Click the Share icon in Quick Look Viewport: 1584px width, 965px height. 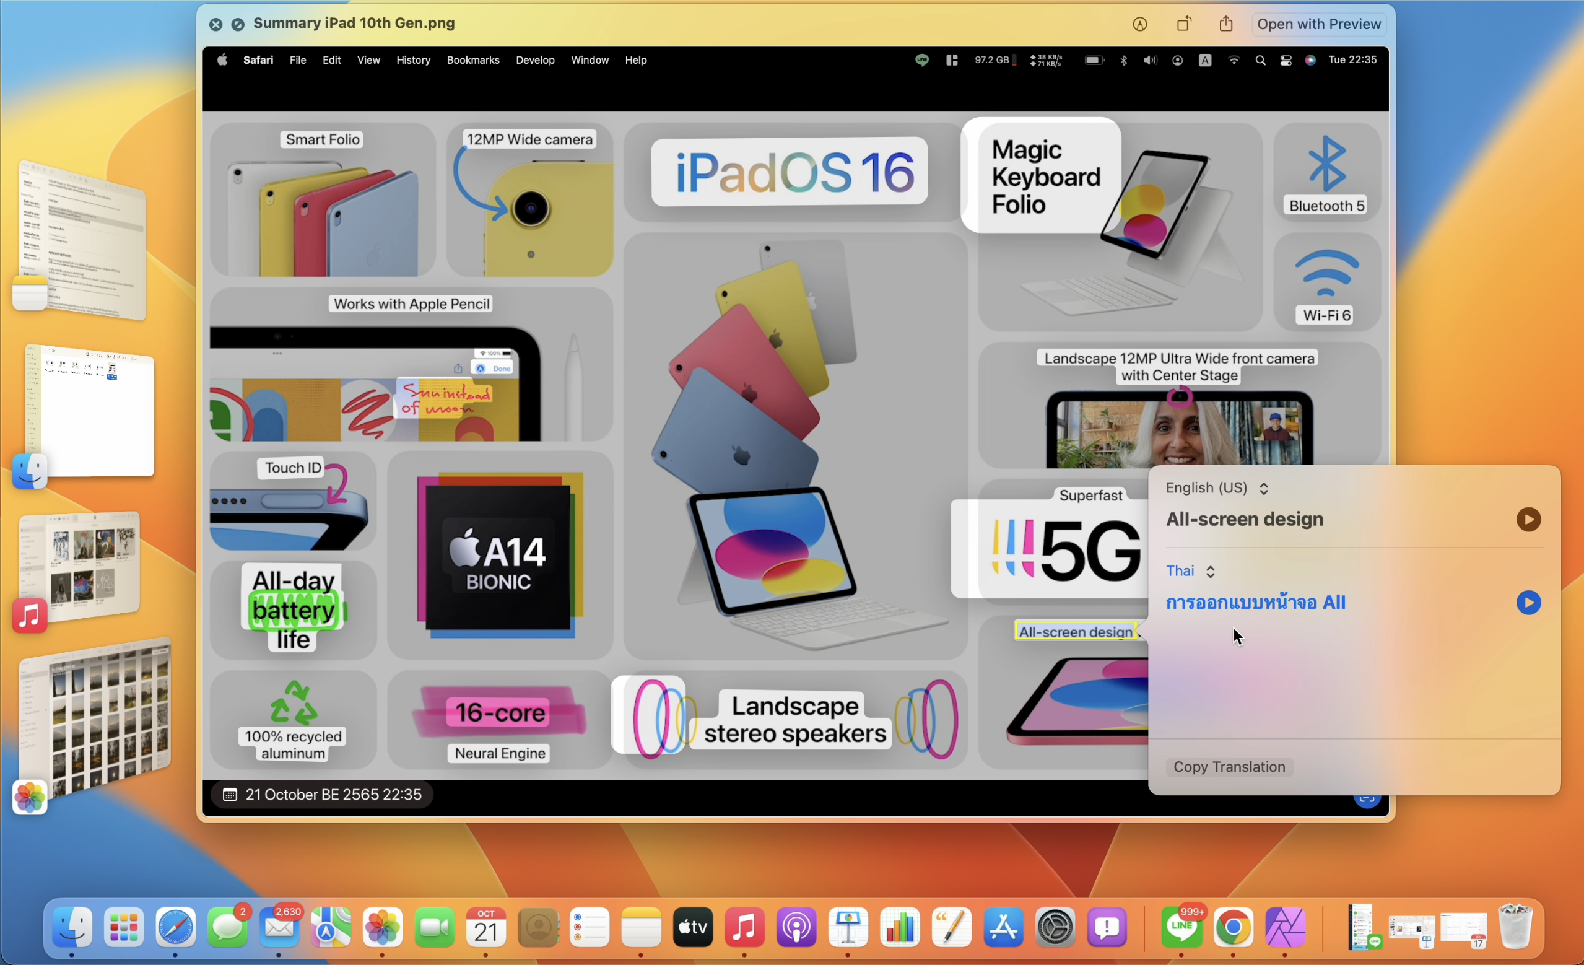(1226, 24)
